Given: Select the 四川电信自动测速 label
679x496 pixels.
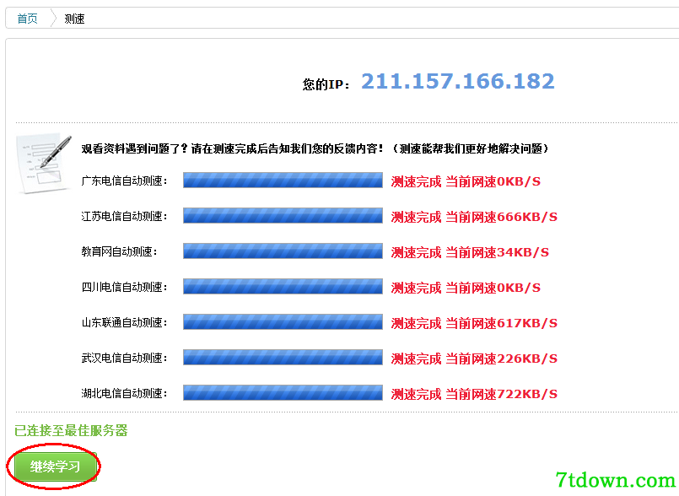Looking at the screenshot, I should coord(124,287).
